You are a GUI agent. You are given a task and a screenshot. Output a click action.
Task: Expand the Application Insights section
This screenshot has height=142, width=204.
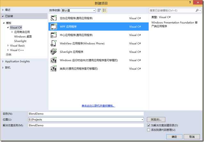point(3,61)
